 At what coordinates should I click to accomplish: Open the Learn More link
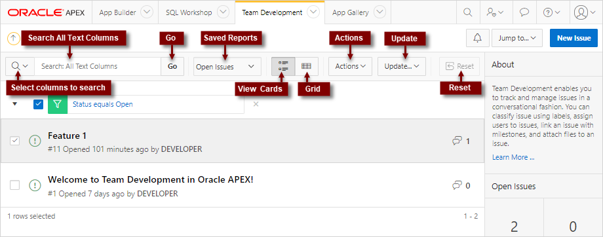513,157
